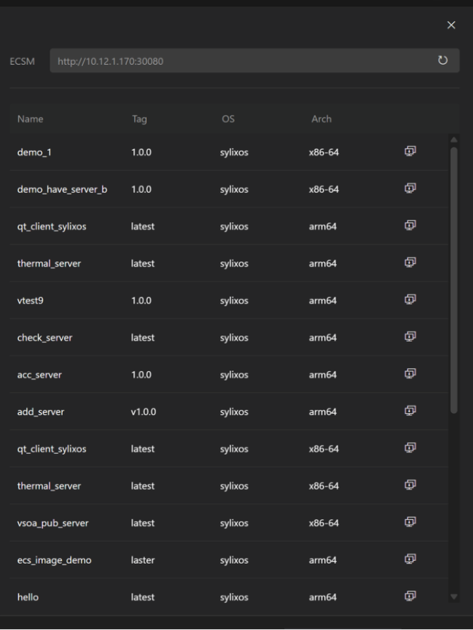Click the deploy icon for demo_have_server_b
Image resolution: width=473 pixels, height=630 pixels.
tap(410, 188)
